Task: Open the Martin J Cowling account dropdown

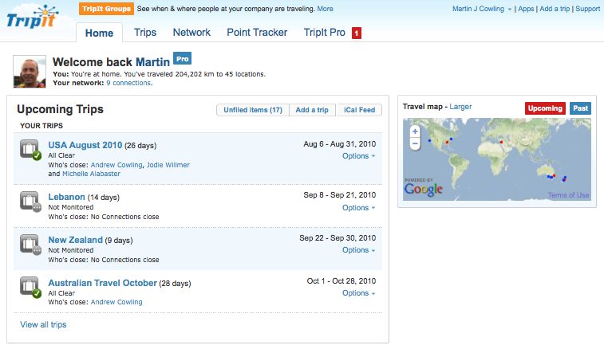Action: click(482, 9)
